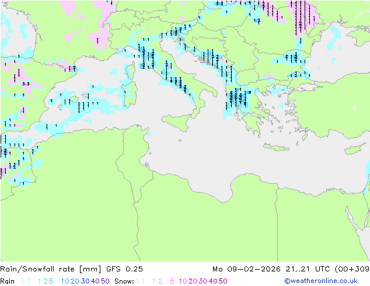Select the rain 0.1 legend value
The width and height of the screenshot is (370, 286).
click(25, 281)
